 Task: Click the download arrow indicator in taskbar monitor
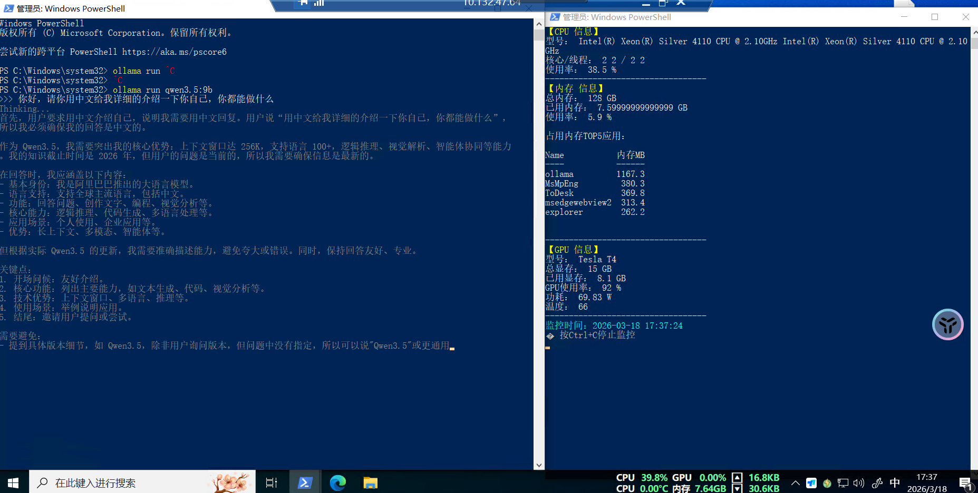(x=737, y=488)
